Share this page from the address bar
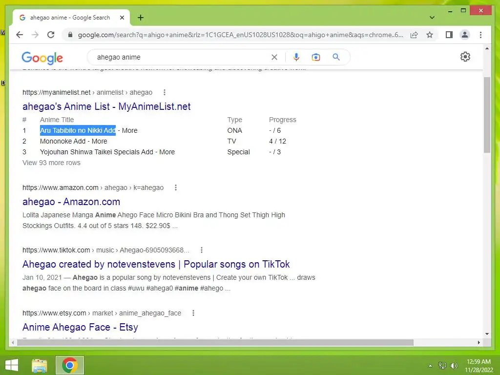This screenshot has height=375, width=500. [414, 35]
